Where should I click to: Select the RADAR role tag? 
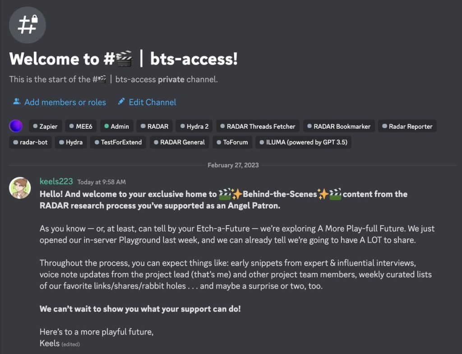pyautogui.click(x=154, y=126)
